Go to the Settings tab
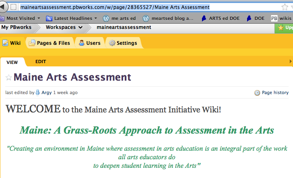This screenshot has height=178, width=293. tap(123, 43)
